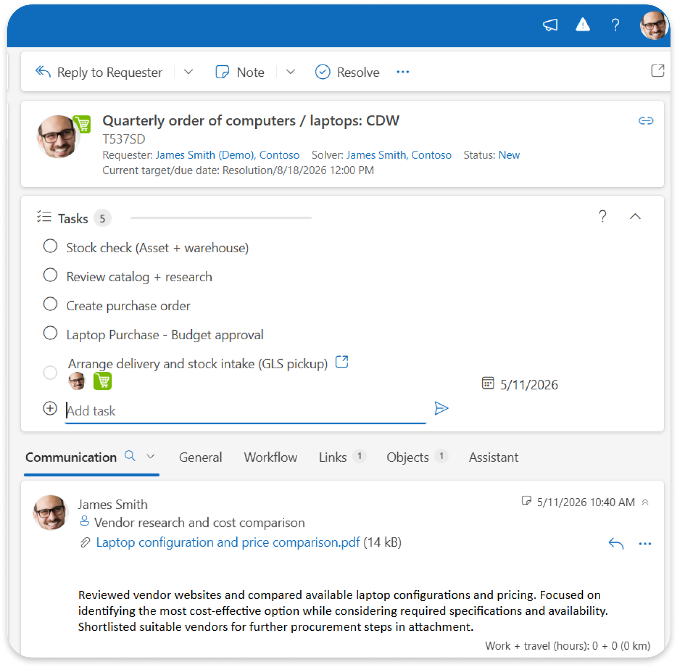Viewport: 678px width, 668px height.
Task: Open help from the top bar question mark
Action: [x=615, y=25]
